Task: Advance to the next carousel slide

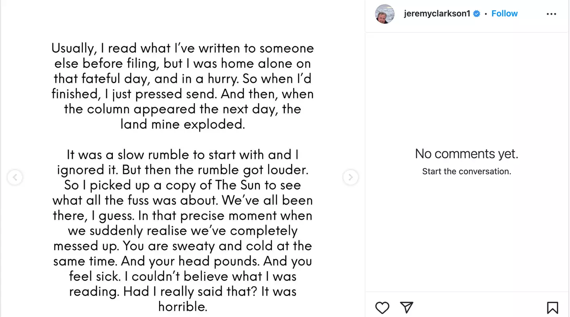Action: point(350,177)
